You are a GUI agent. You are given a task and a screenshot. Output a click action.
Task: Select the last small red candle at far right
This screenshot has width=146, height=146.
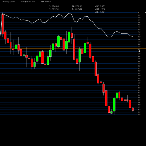tap(133, 109)
